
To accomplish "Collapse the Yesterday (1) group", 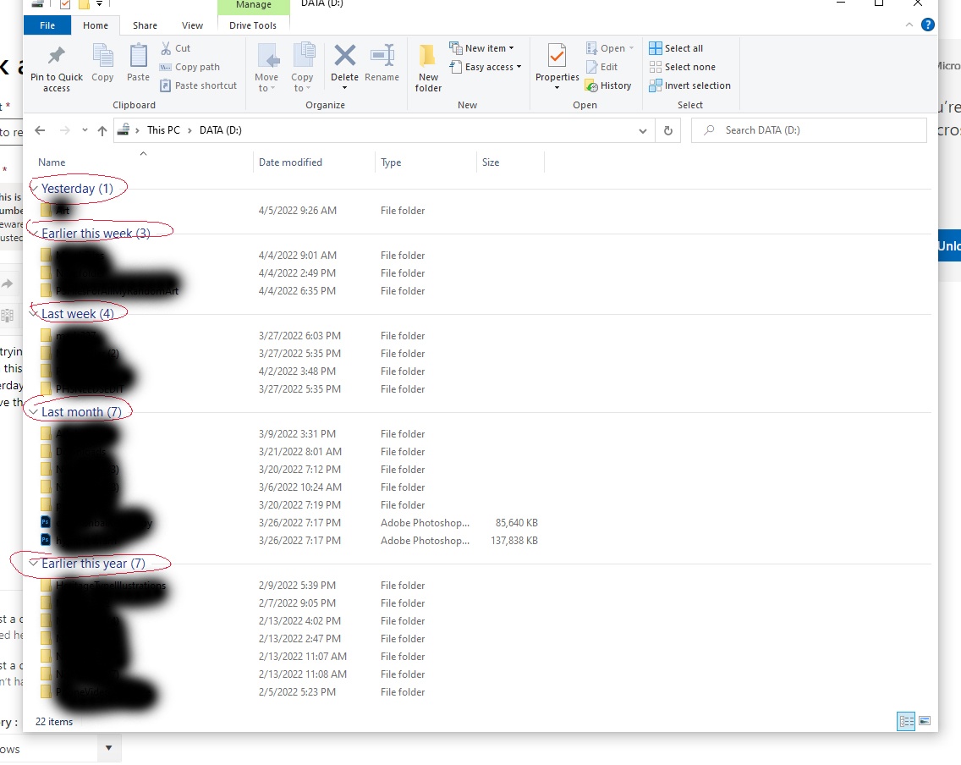I will click(35, 189).
